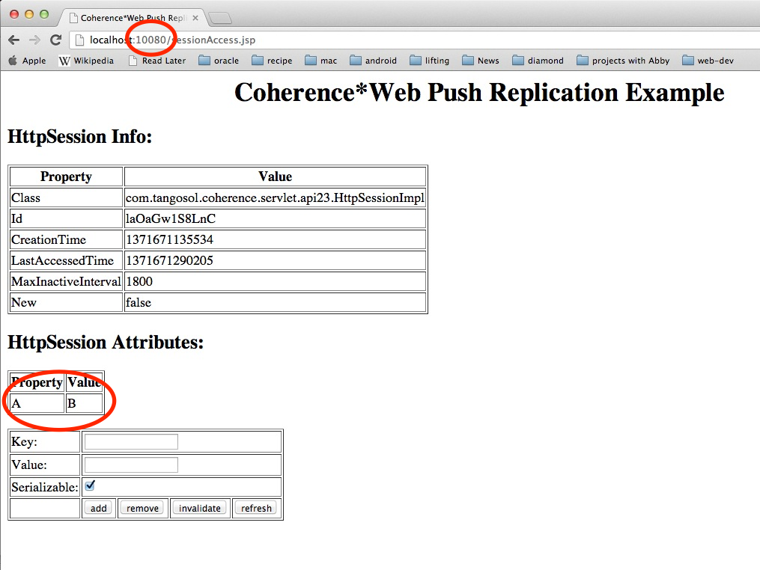
Task: Open the android bookmarks folder
Action: click(373, 61)
